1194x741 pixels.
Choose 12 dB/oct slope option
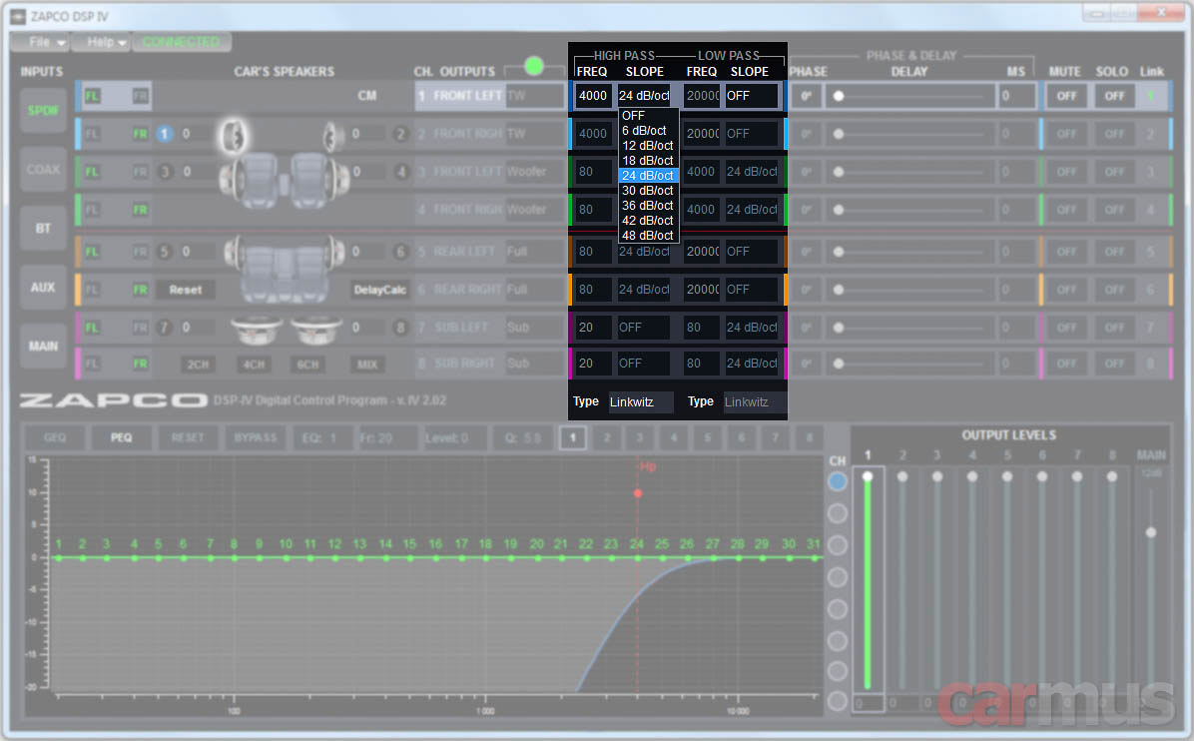[648, 146]
